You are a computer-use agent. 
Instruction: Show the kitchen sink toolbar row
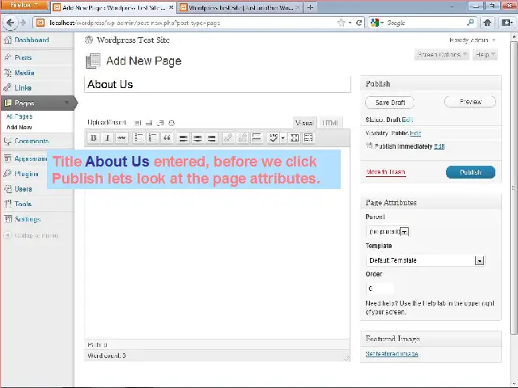(x=308, y=138)
